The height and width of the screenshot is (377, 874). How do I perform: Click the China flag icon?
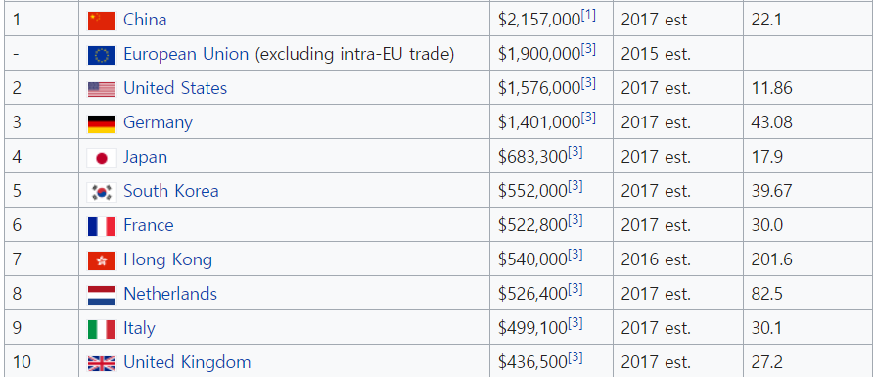(x=102, y=21)
